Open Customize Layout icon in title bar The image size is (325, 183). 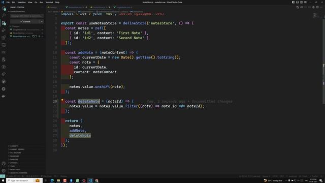[306, 2]
